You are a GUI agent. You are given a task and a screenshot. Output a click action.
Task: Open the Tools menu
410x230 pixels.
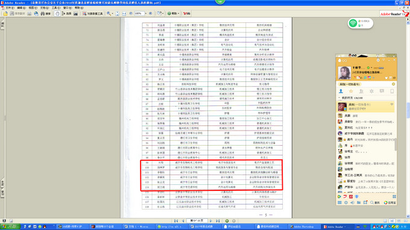[55, 8]
